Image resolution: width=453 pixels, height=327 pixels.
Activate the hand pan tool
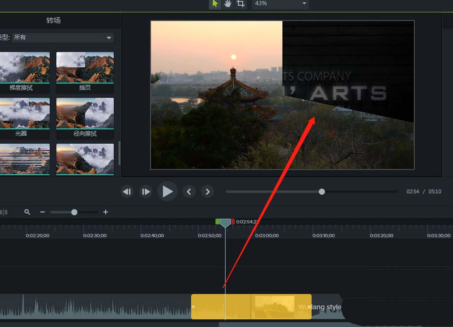[228, 4]
